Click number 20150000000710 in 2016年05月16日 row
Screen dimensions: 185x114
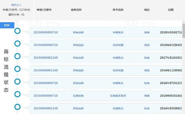[x=46, y=95]
